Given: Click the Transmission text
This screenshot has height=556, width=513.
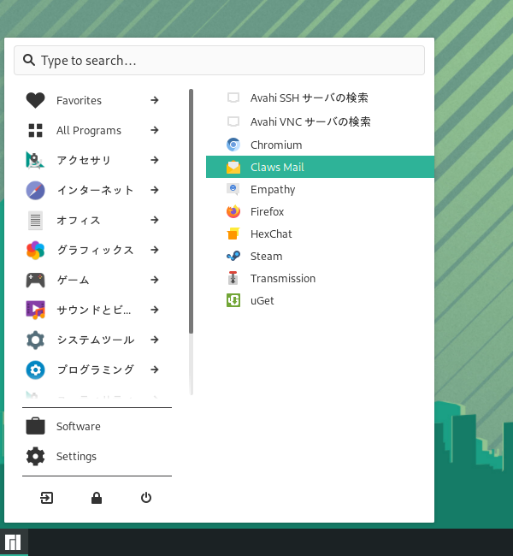Looking at the screenshot, I should coord(283,279).
